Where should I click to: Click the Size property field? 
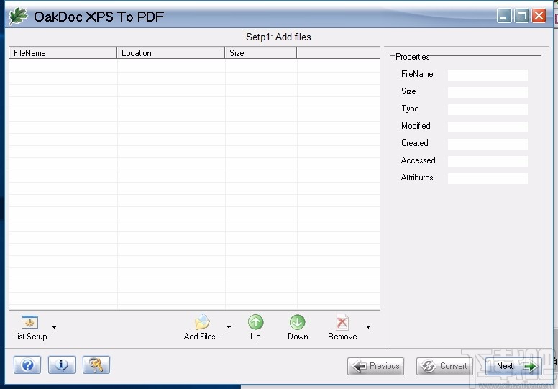488,92
